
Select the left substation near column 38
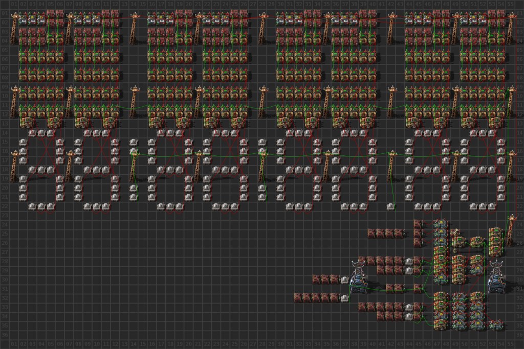coord(358,277)
